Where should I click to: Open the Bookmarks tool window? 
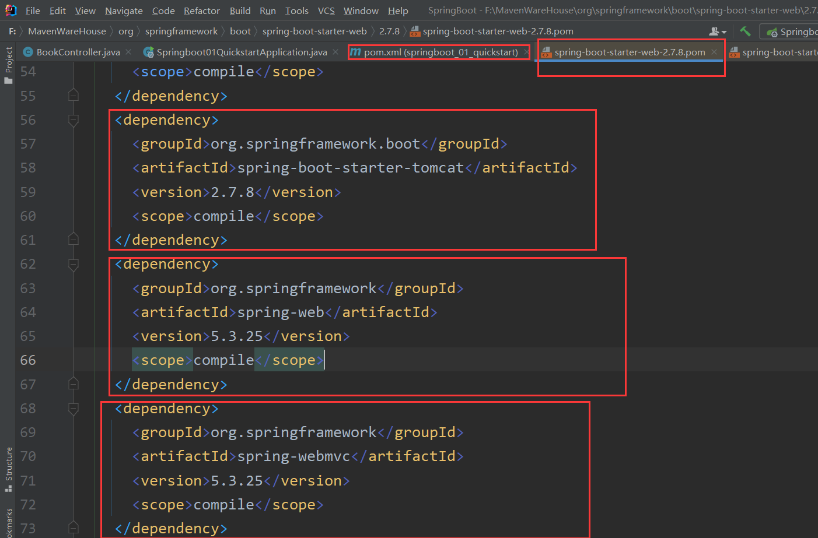click(x=8, y=523)
